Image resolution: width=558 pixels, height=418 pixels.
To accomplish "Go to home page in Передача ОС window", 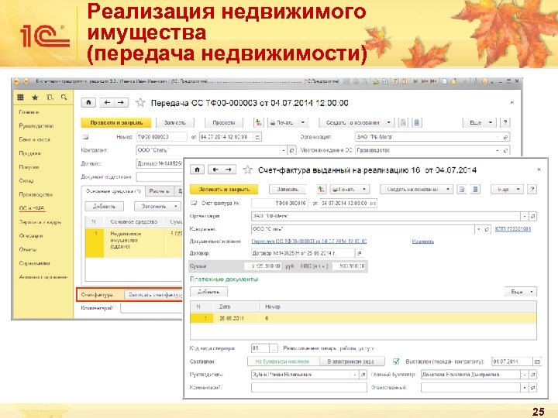I will (x=88, y=103).
